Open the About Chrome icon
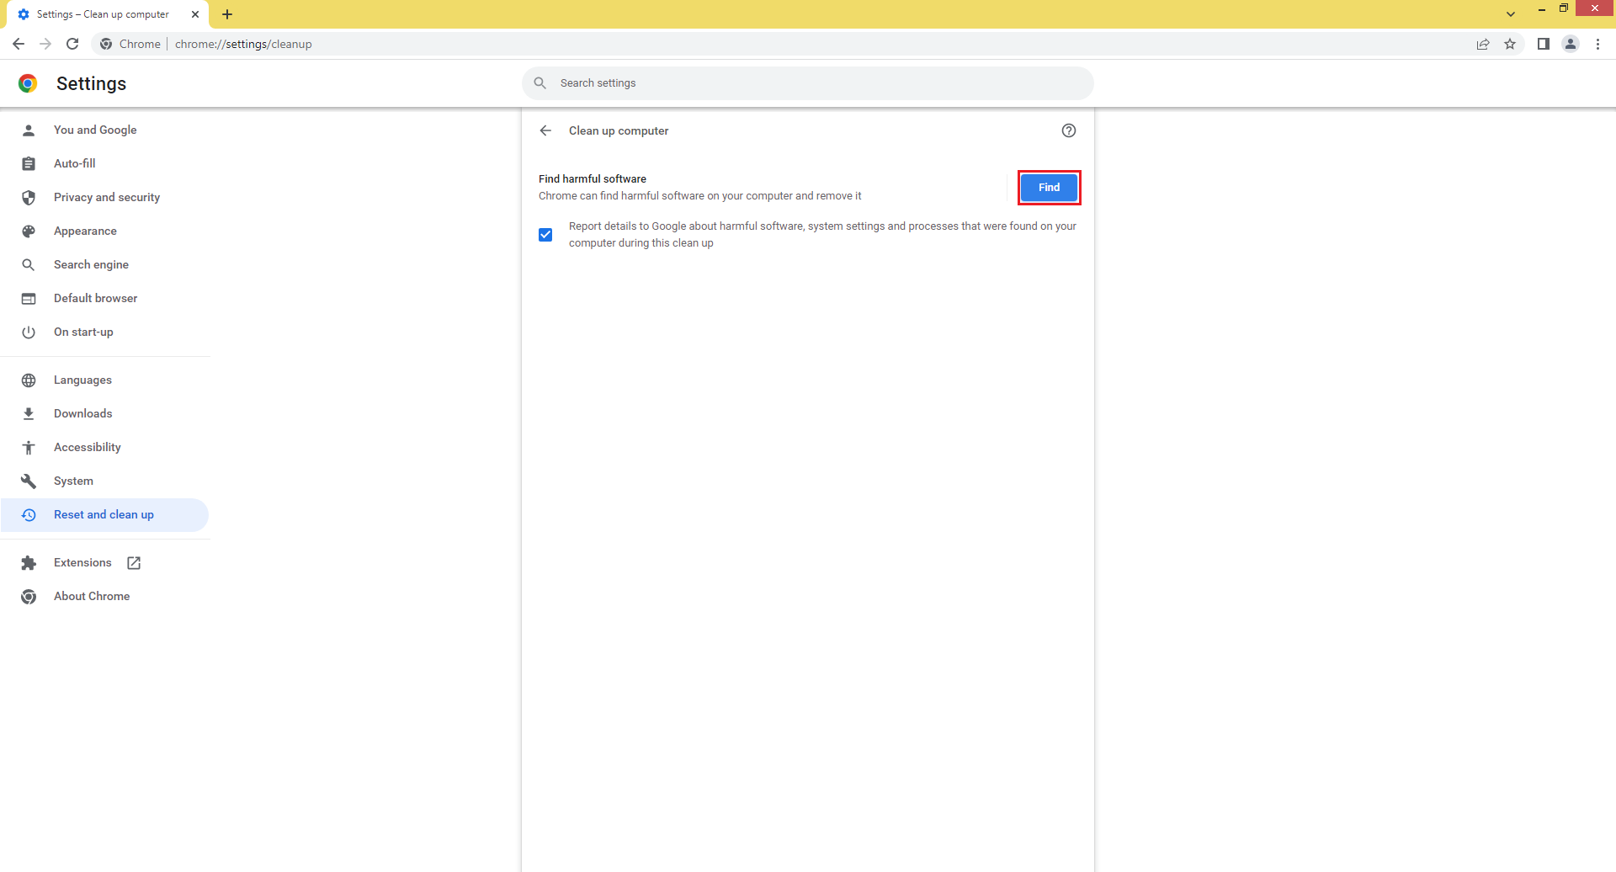Viewport: 1616px width, 872px height. (x=29, y=596)
